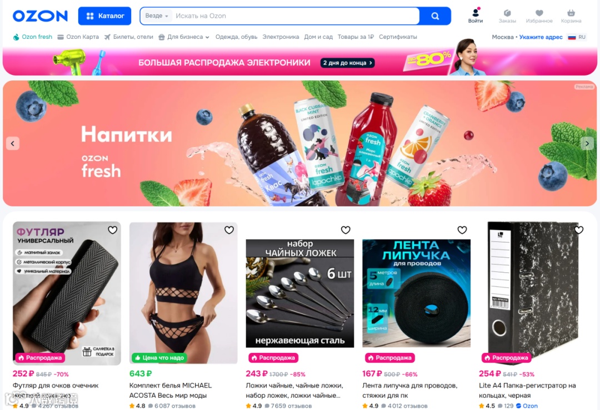Open Ozon fresh with green apple icon
Viewport: 600px width, 410px height.
[33, 37]
